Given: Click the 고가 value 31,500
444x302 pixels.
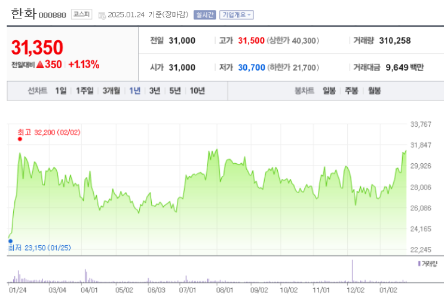Looking at the screenshot, I should click(x=251, y=41).
